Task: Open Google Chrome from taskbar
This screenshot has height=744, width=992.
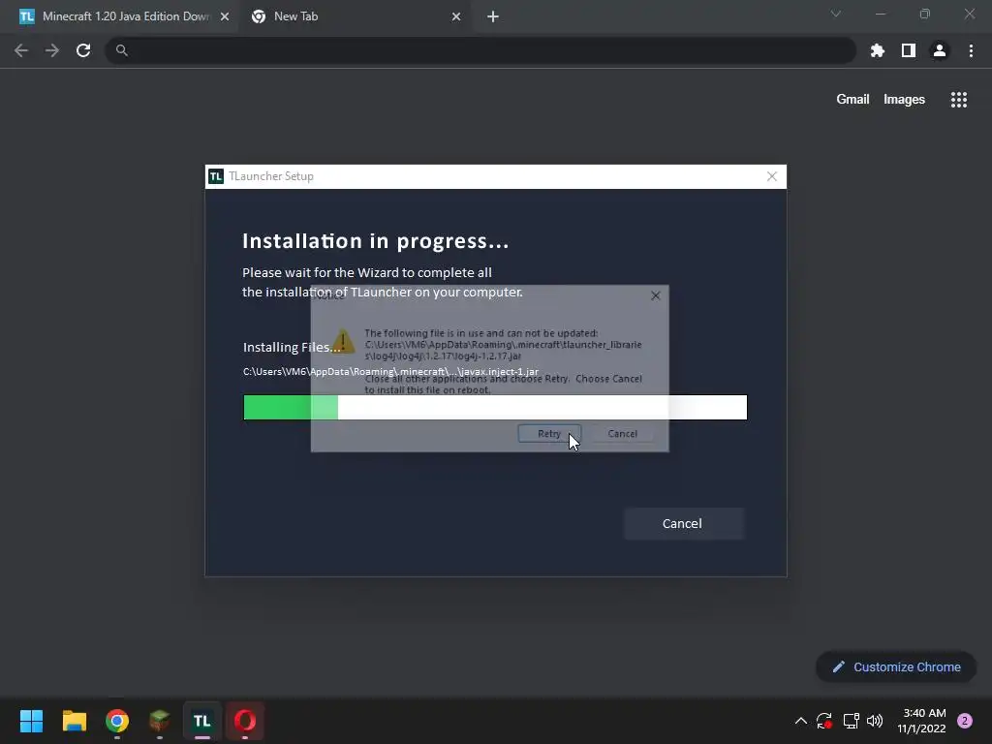Action: point(117,721)
